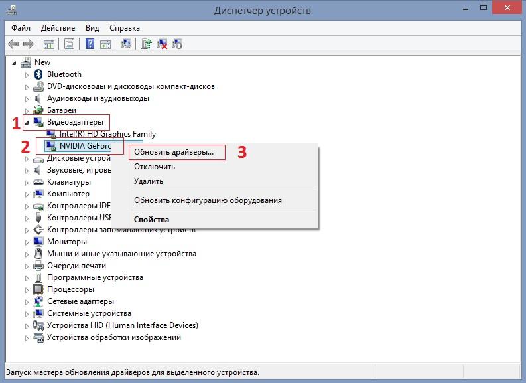Click the imaging devices camera icon

pyautogui.click(x=38, y=337)
